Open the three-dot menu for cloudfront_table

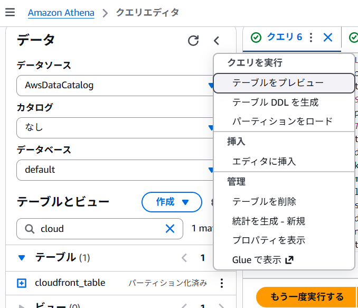[x=222, y=283]
